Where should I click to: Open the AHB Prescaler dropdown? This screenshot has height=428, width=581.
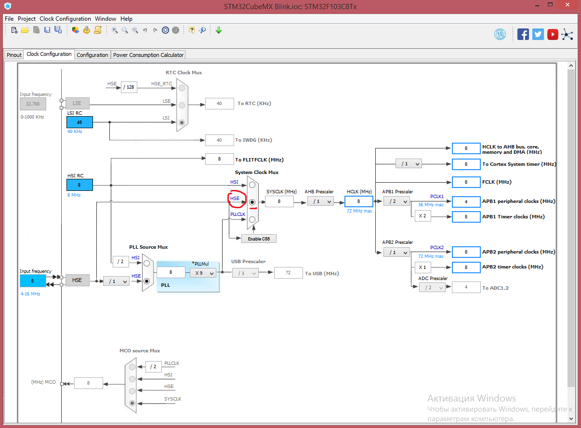pos(320,201)
